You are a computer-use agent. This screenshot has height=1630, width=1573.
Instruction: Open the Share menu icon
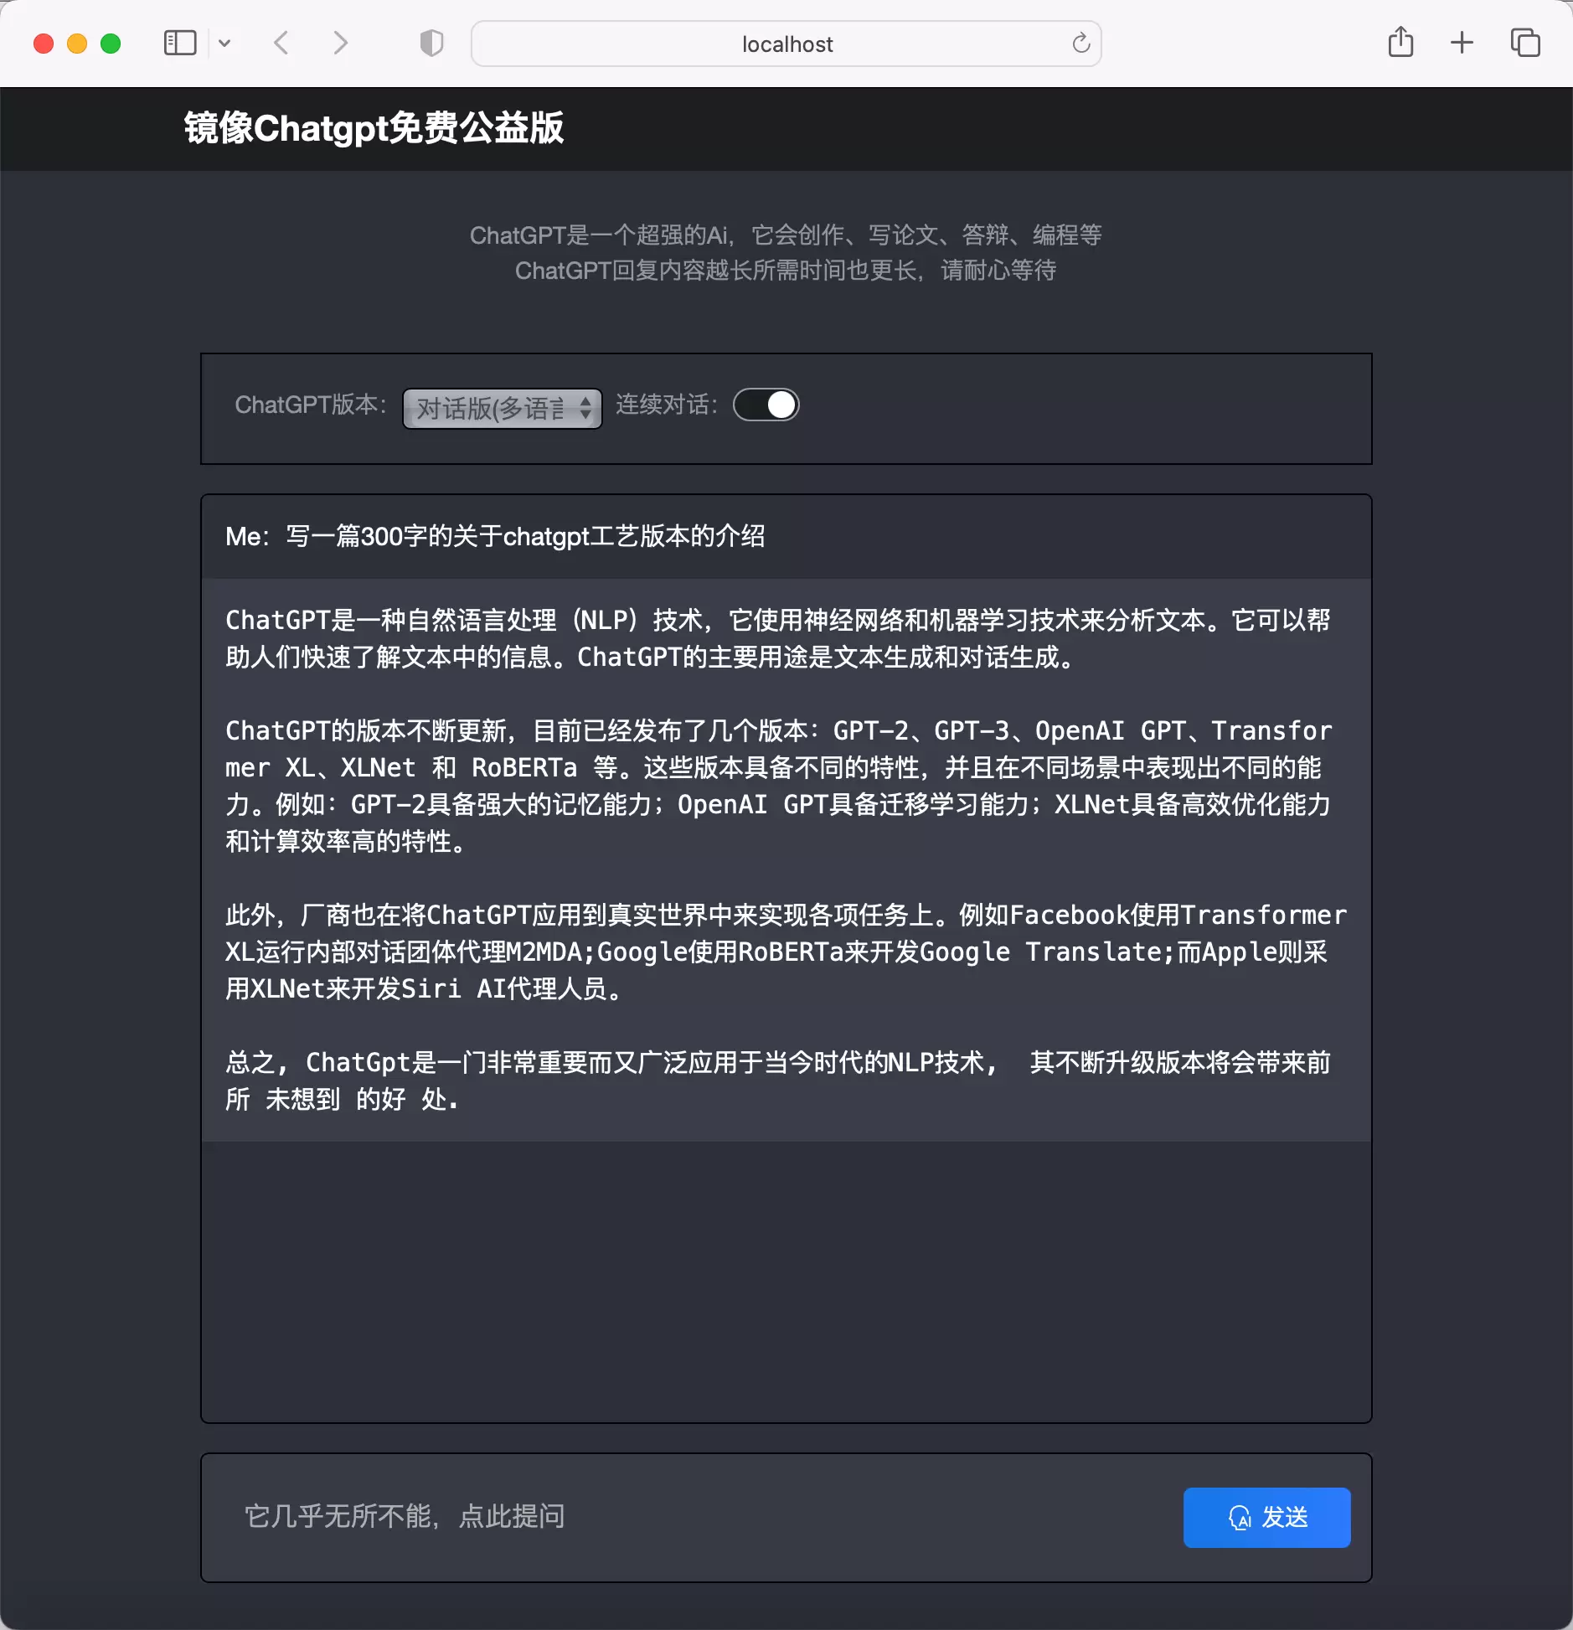click(1400, 42)
